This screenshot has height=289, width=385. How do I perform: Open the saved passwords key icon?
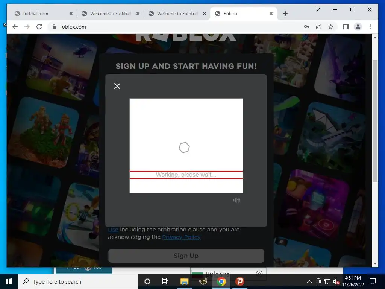307,27
